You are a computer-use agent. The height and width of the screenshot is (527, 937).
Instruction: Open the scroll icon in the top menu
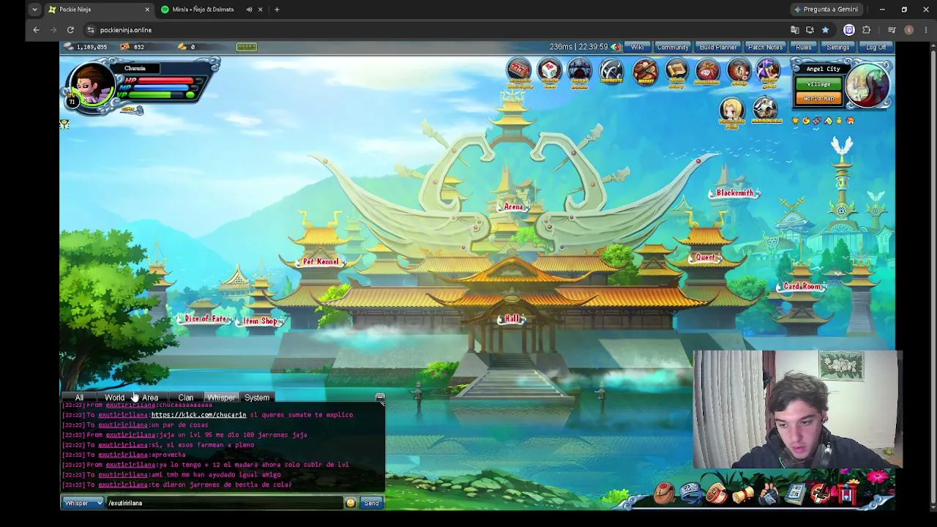coord(677,72)
